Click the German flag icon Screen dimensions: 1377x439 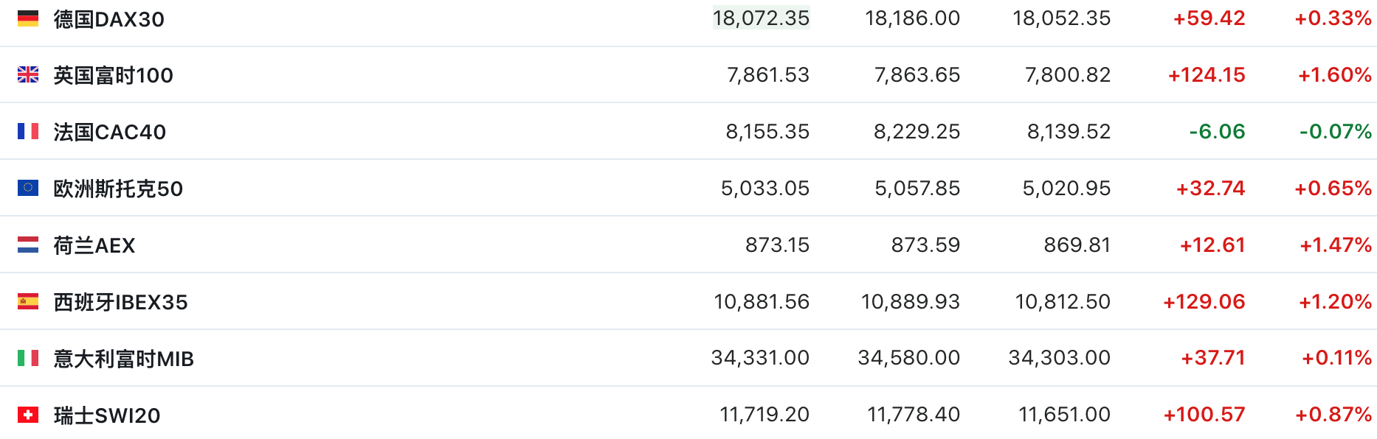coord(28,18)
